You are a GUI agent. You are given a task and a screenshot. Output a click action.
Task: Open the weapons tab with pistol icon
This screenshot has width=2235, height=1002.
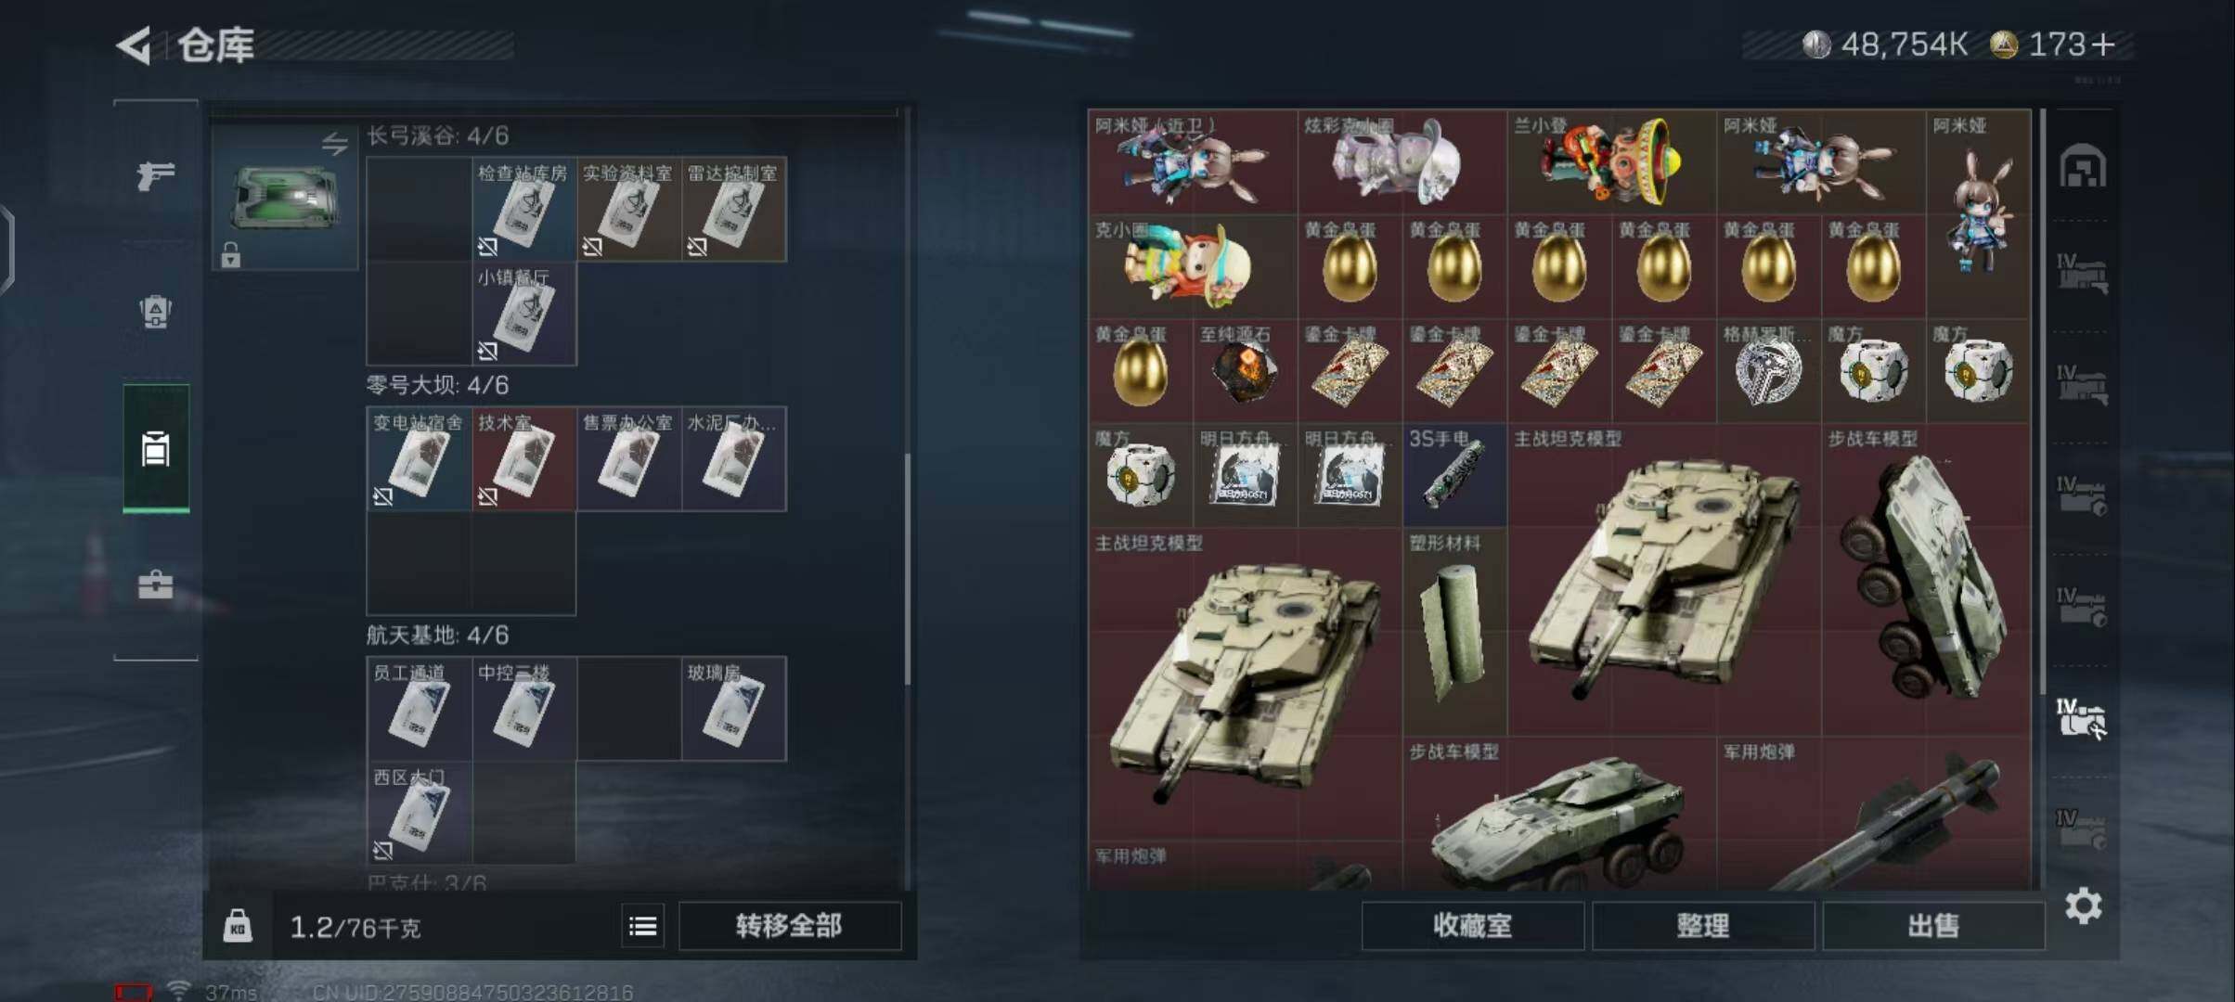tap(155, 174)
